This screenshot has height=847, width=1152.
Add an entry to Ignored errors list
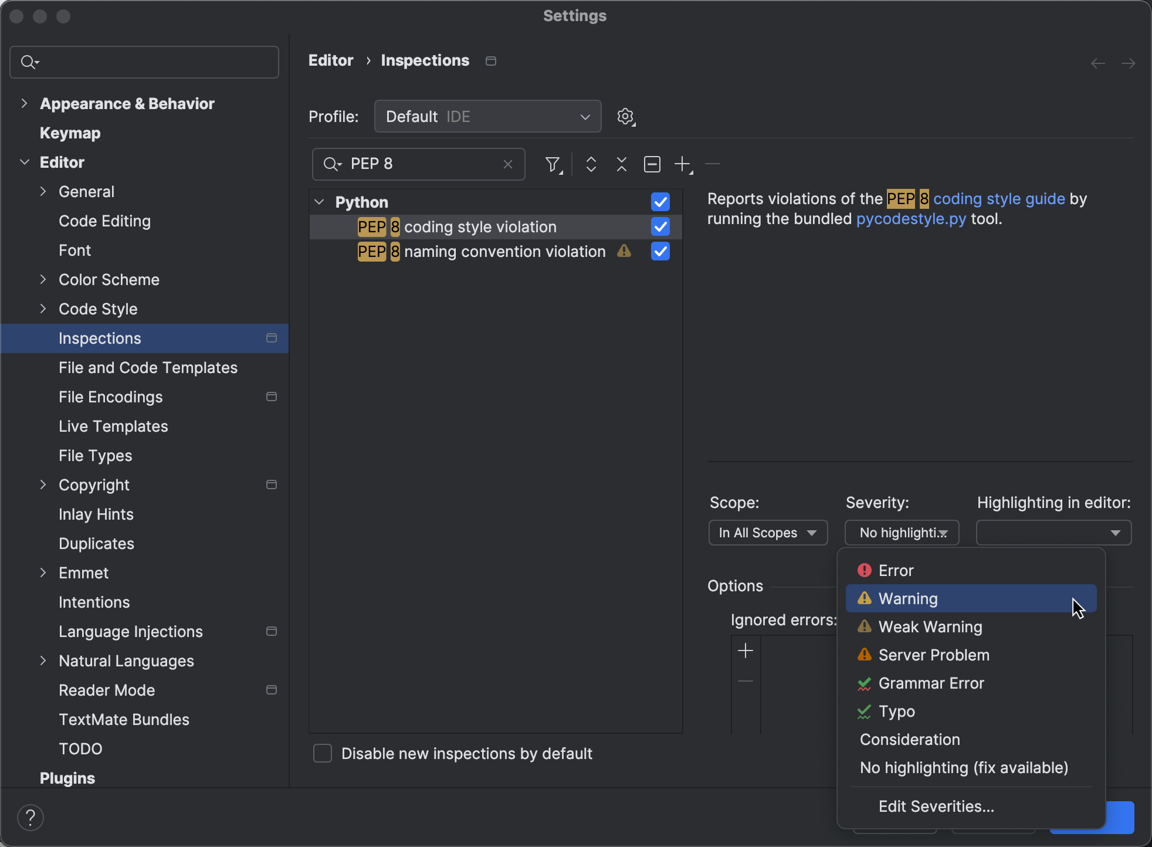point(745,649)
